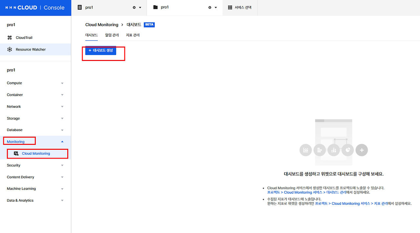420x233 pixels.
Task: Click the Cloud Monitoring sidebar icon
Action: (16, 153)
